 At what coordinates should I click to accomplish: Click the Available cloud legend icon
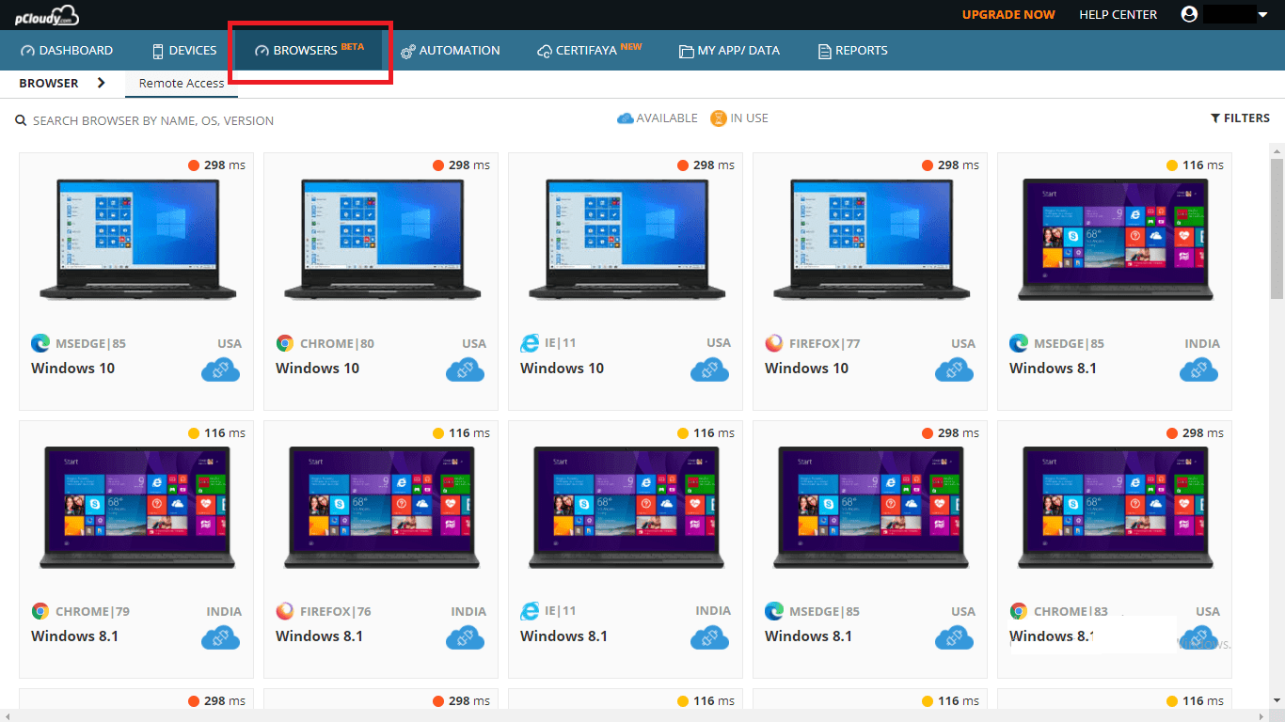pyautogui.click(x=626, y=118)
